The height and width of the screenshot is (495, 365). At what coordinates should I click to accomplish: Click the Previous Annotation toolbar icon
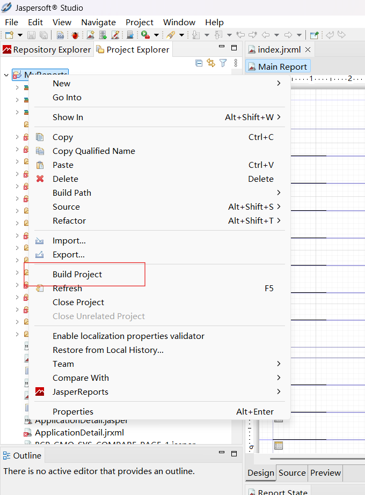point(218,35)
